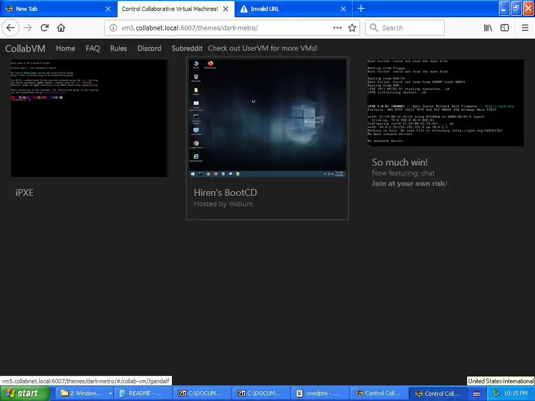Click the keyboard language bar icon
Screen dimensions: 535x401
[x=476, y=394]
